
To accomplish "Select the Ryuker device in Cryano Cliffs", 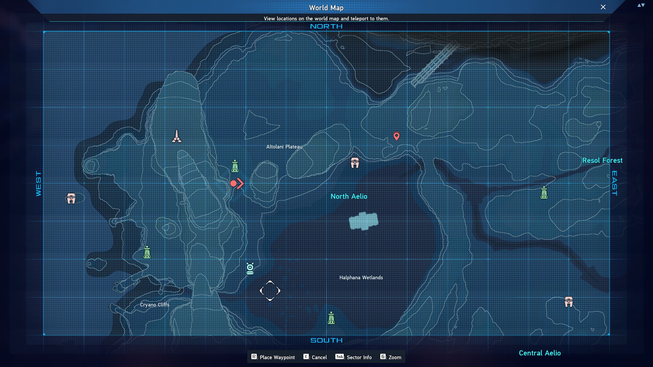I will tap(147, 252).
